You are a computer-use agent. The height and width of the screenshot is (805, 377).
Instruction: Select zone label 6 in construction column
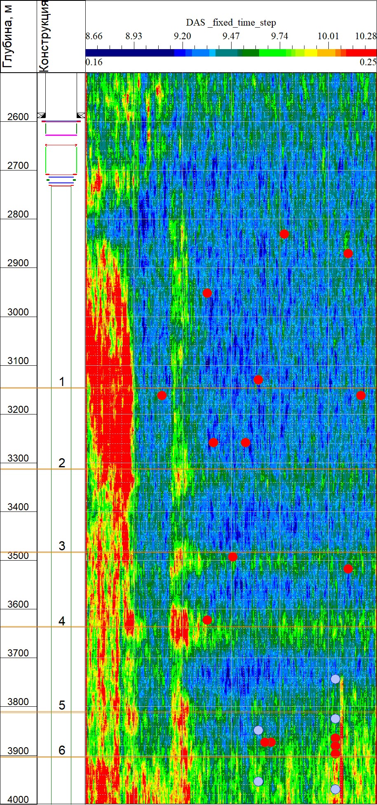(62, 750)
